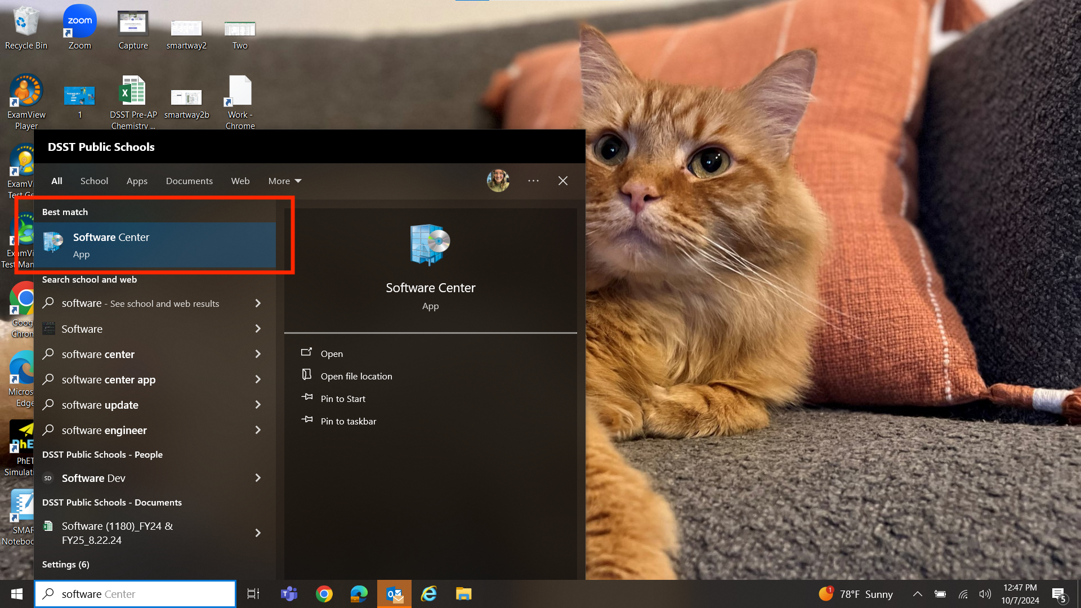Click the user profile picture in search panel

pyautogui.click(x=498, y=181)
